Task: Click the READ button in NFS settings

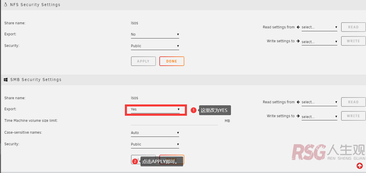Action: pyautogui.click(x=353, y=27)
